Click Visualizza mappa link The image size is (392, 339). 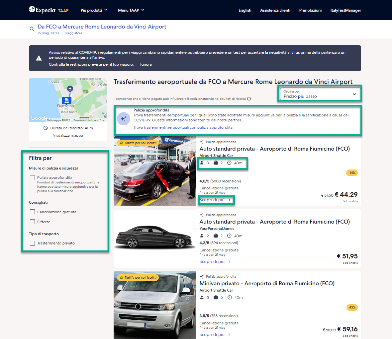[68, 135]
